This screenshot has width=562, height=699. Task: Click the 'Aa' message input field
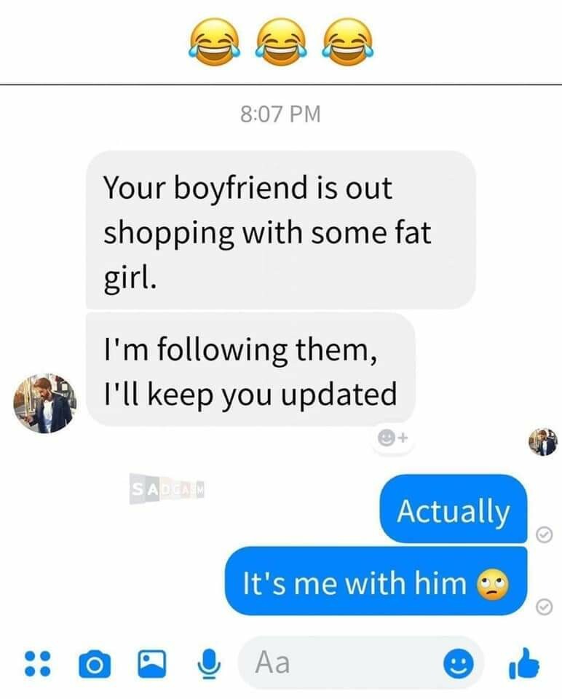coord(361,663)
